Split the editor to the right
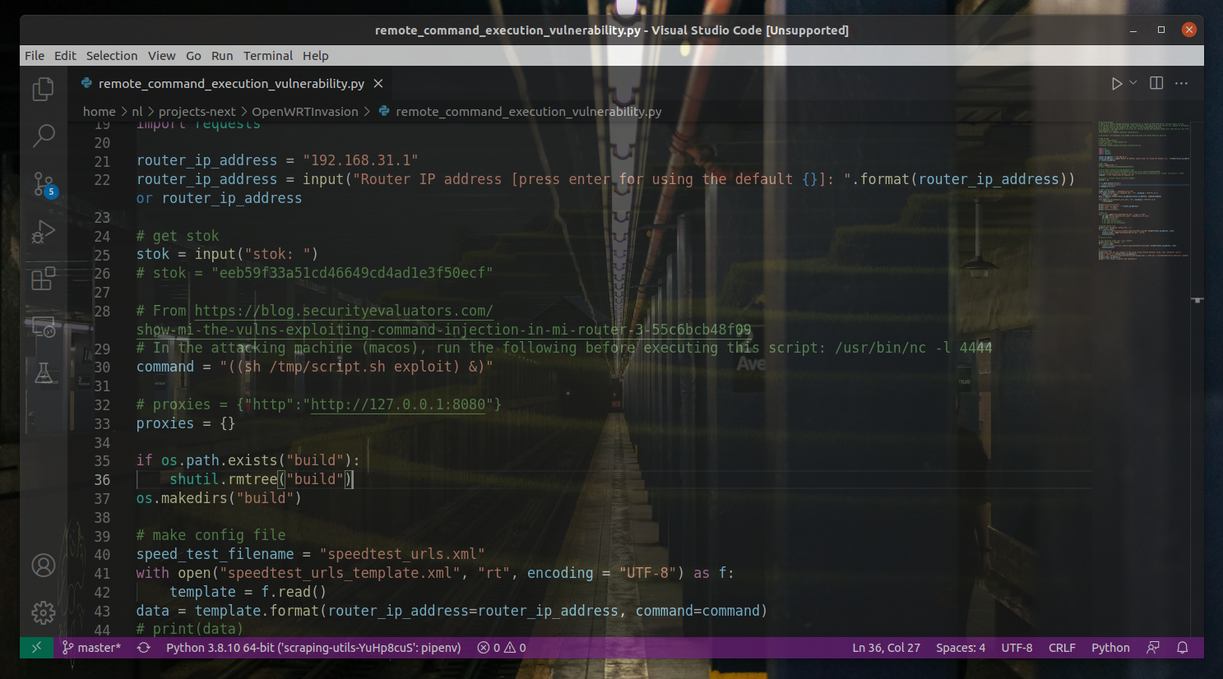The height and width of the screenshot is (679, 1223). [x=1156, y=83]
